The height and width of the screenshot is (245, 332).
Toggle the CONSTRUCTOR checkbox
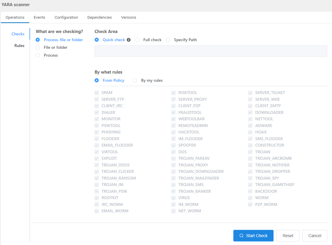(x=250, y=145)
